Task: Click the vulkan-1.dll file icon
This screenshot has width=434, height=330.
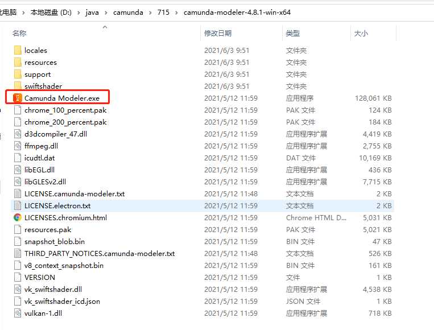Action: point(18,313)
